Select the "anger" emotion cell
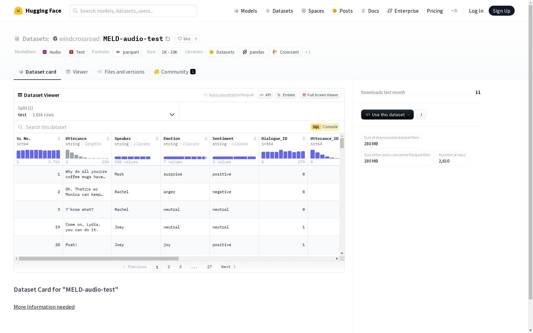Screen dimensions: 533x333 (185, 192)
